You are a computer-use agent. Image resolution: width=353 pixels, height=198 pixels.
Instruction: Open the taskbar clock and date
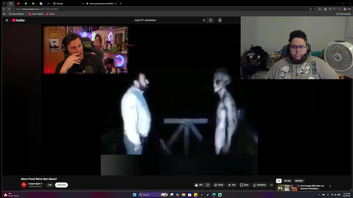(x=347, y=195)
